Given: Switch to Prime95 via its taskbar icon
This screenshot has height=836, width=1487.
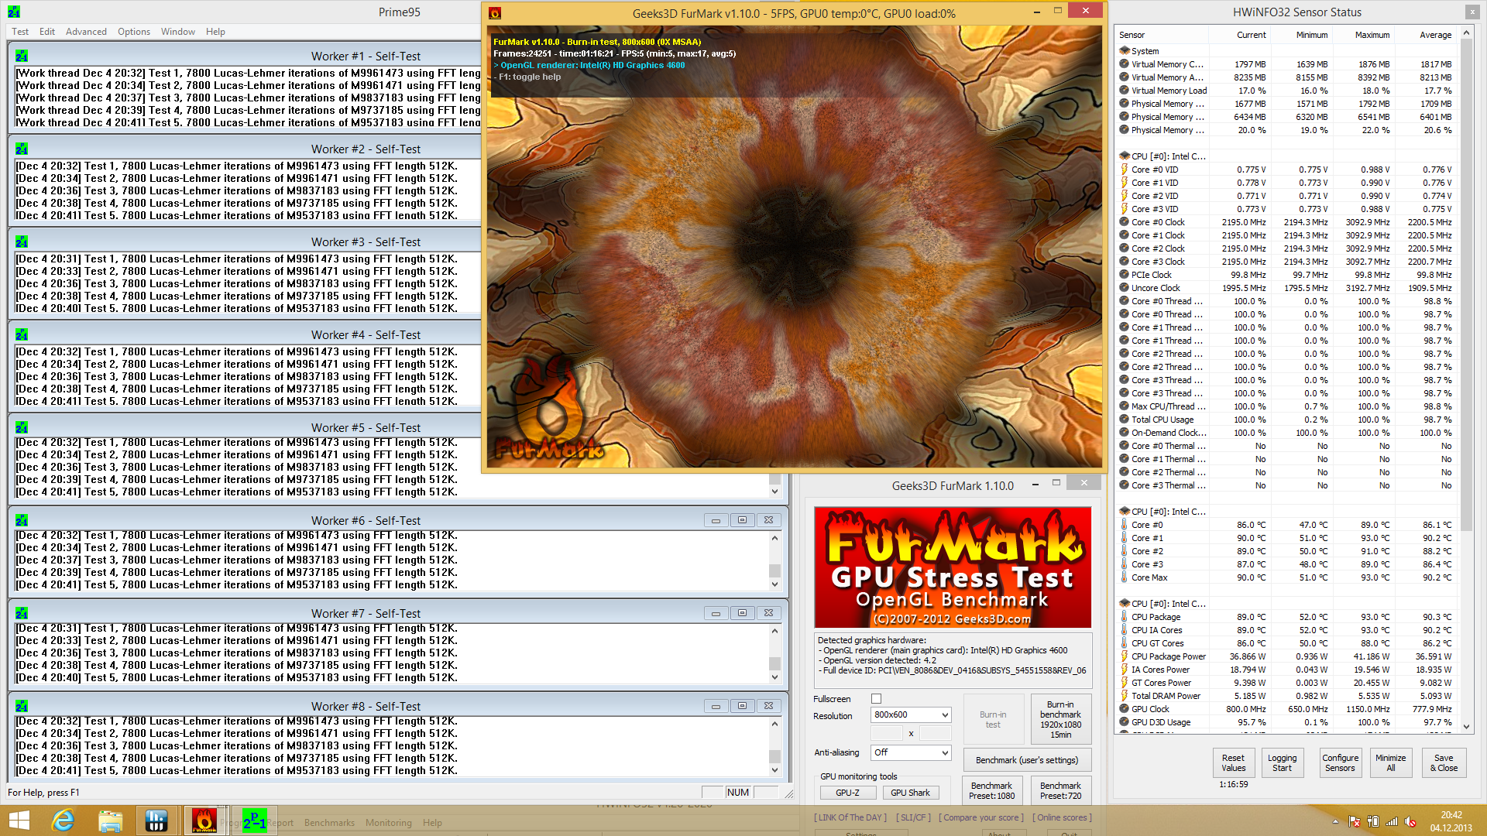Looking at the screenshot, I should (x=254, y=821).
